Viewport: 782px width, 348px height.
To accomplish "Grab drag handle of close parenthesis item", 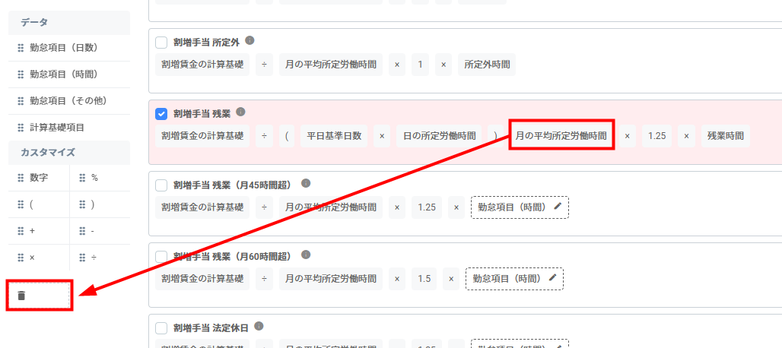I will click(83, 204).
